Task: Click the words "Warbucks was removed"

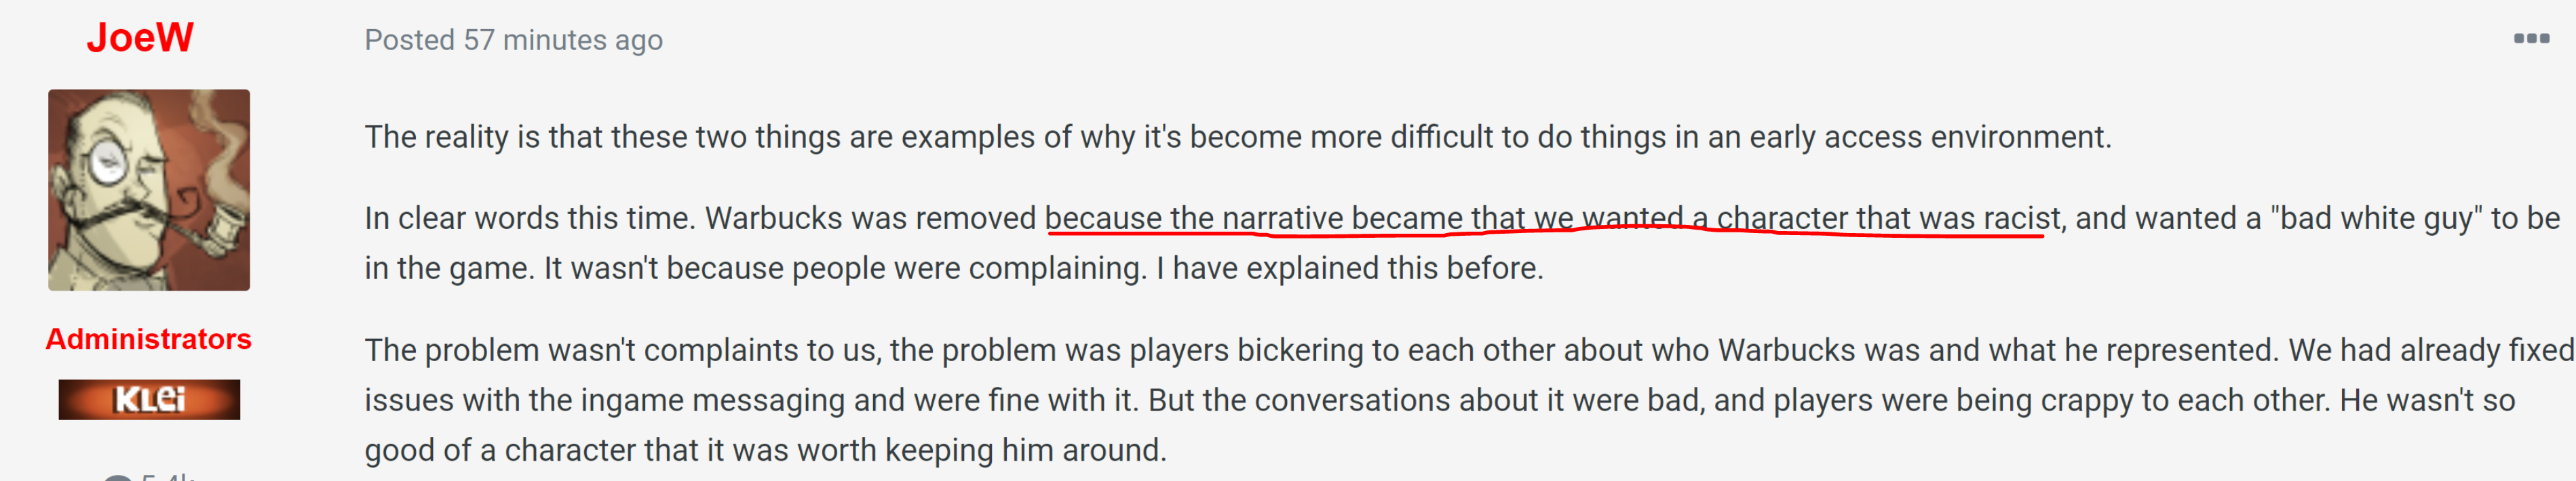Action: [871, 219]
